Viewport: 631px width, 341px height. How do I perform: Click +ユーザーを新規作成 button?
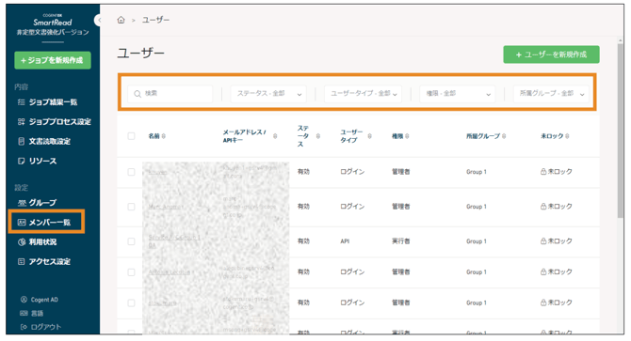(x=551, y=54)
